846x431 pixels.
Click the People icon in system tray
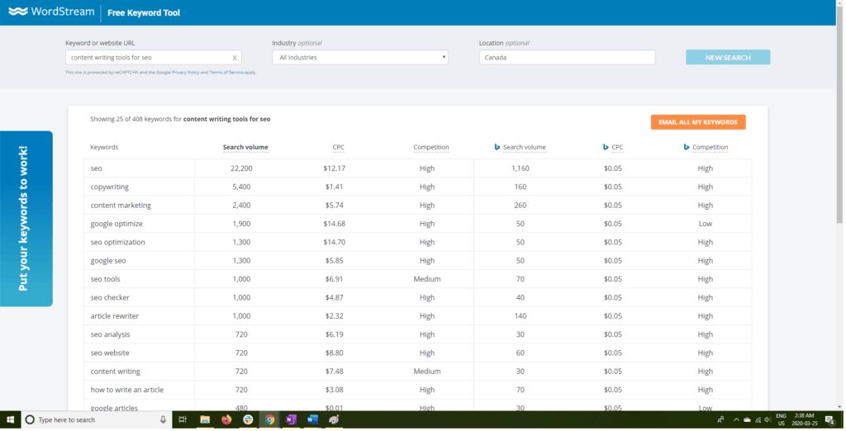click(720, 421)
